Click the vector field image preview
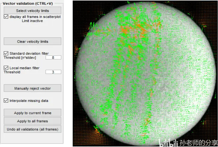 [145, 73]
